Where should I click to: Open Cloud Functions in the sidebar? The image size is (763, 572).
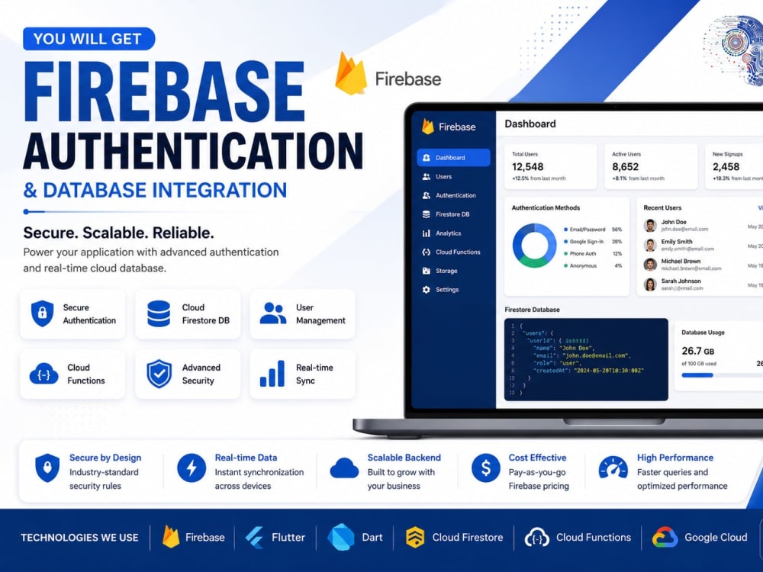pos(451,252)
